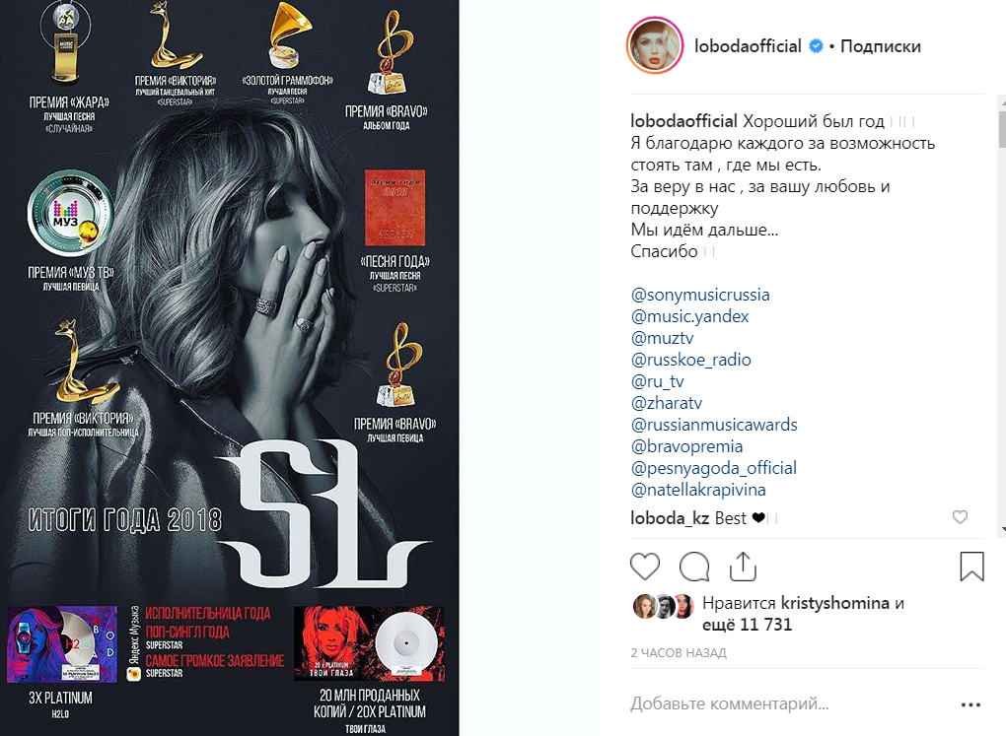Click the Подписки following button
The image size is (1006, 736).
click(880, 46)
